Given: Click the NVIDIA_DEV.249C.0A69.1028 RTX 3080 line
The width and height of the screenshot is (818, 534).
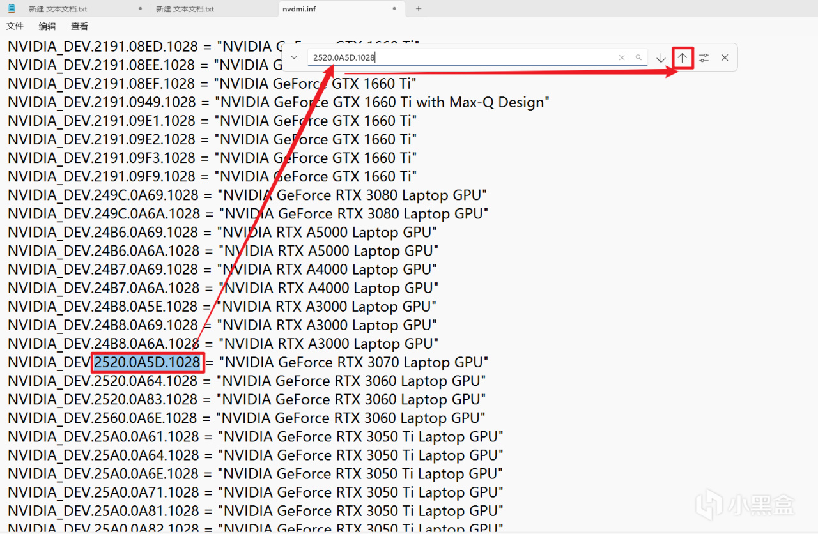Looking at the screenshot, I should 247,194.
